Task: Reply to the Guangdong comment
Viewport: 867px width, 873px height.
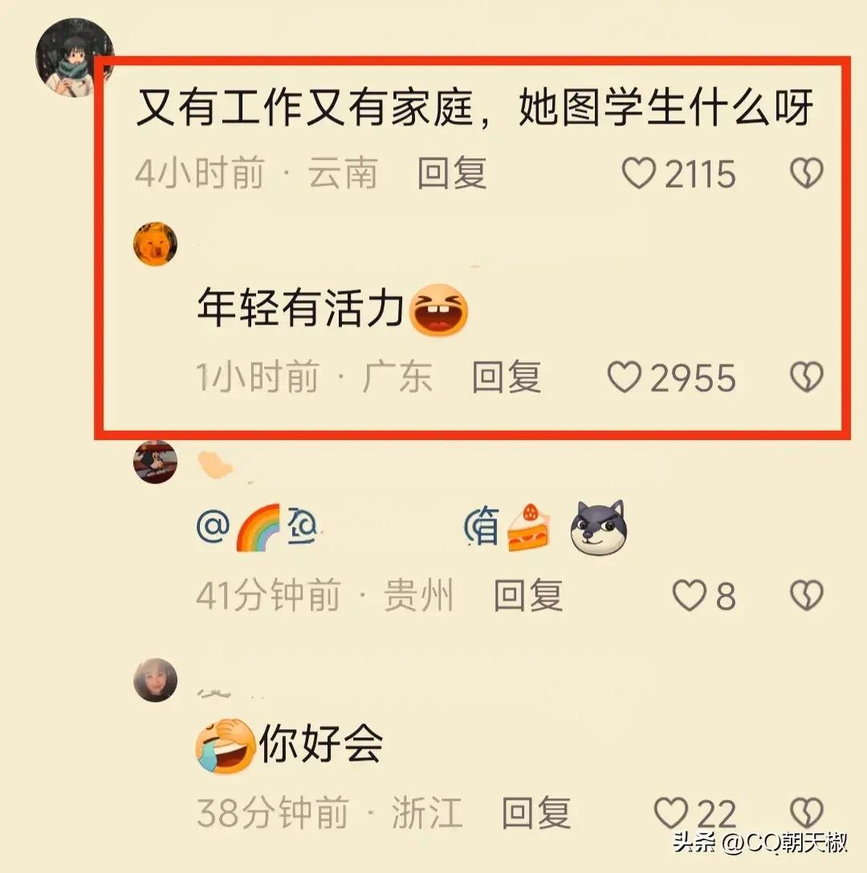Action: click(507, 377)
